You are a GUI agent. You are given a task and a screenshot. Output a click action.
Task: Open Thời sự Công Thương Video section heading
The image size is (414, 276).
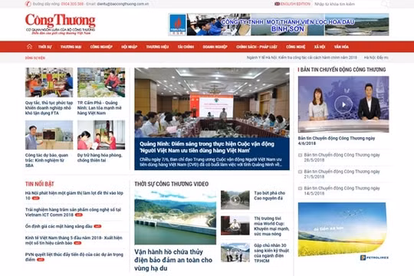172,184
